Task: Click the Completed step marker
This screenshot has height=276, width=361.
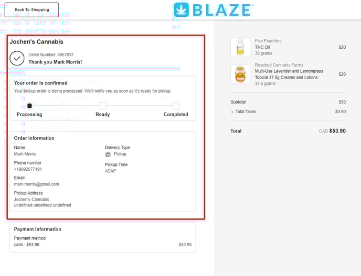Action: [176, 106]
